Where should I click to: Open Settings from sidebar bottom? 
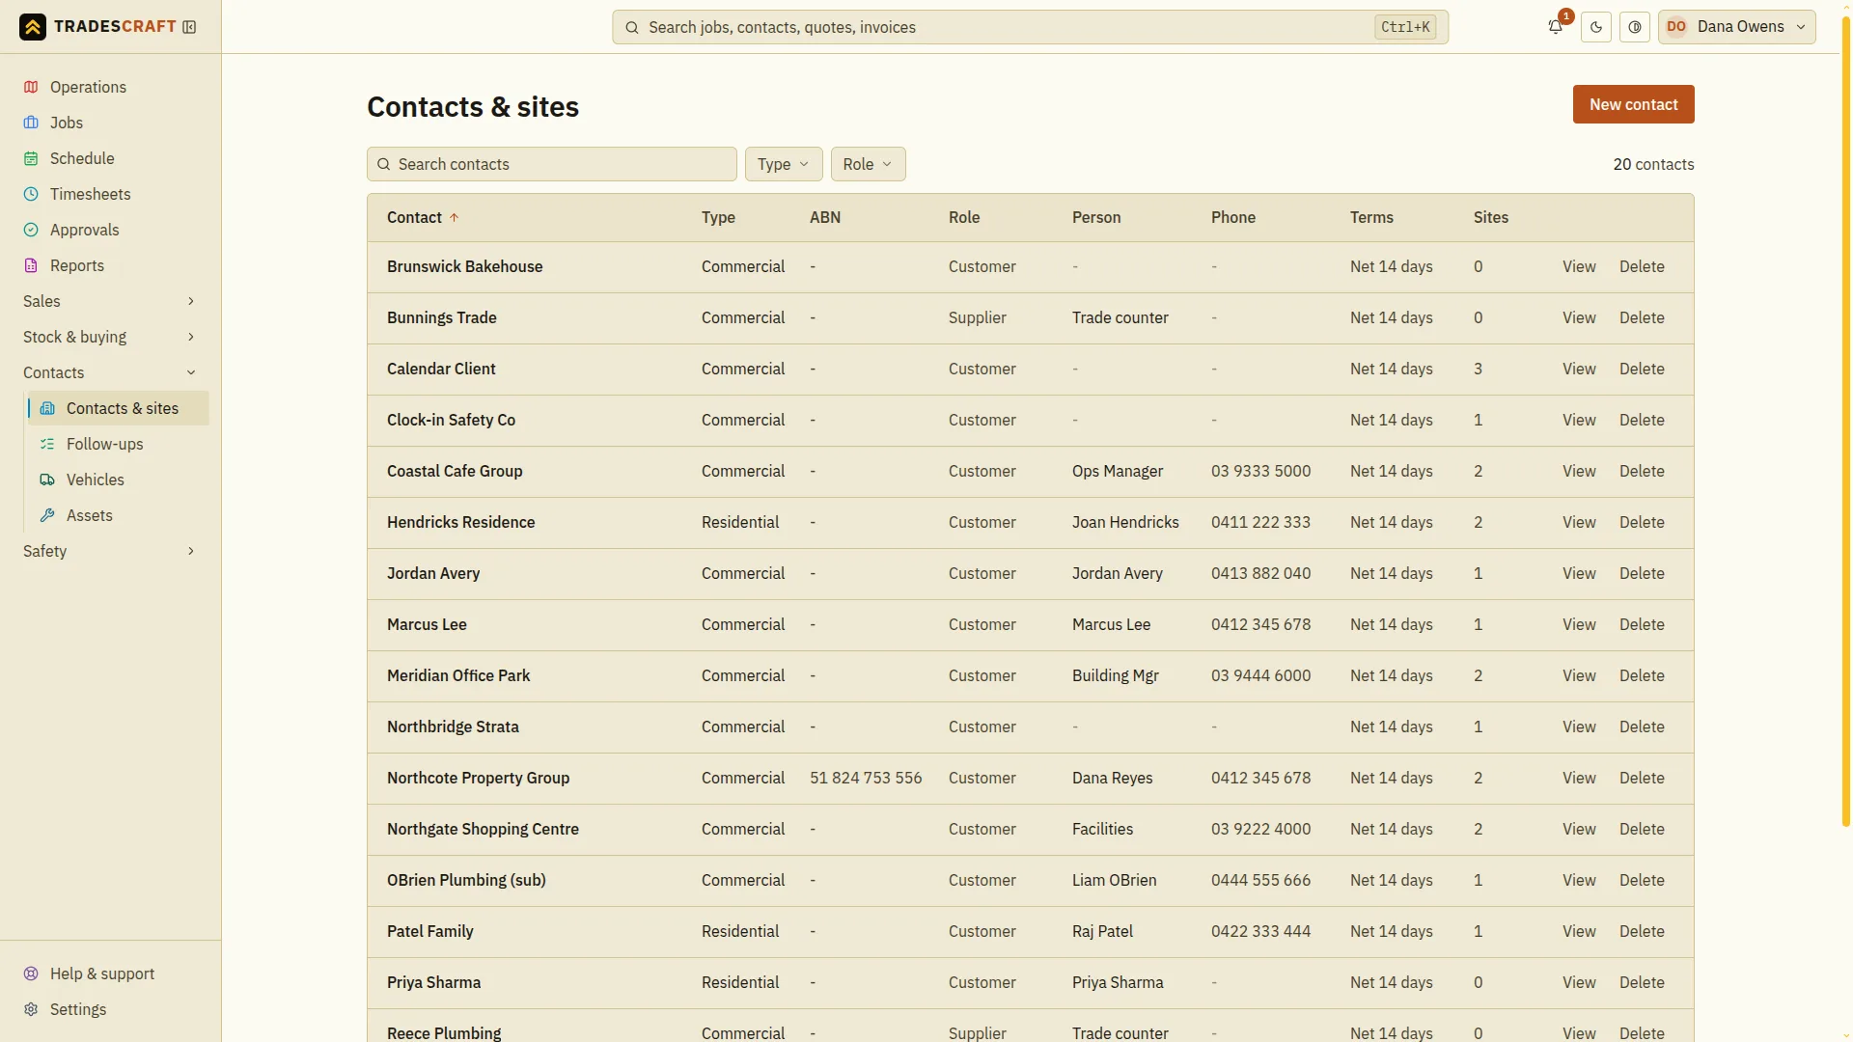tap(110, 1009)
